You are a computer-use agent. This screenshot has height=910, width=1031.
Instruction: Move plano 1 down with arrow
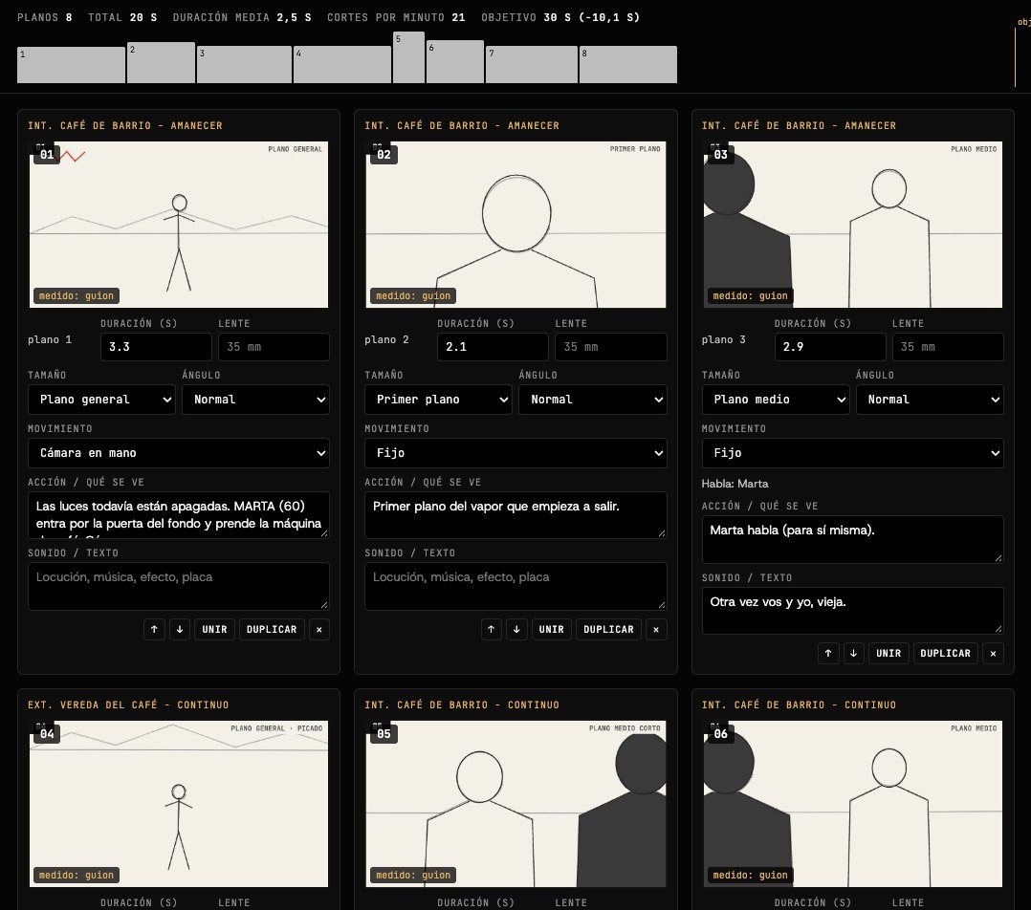click(x=180, y=629)
